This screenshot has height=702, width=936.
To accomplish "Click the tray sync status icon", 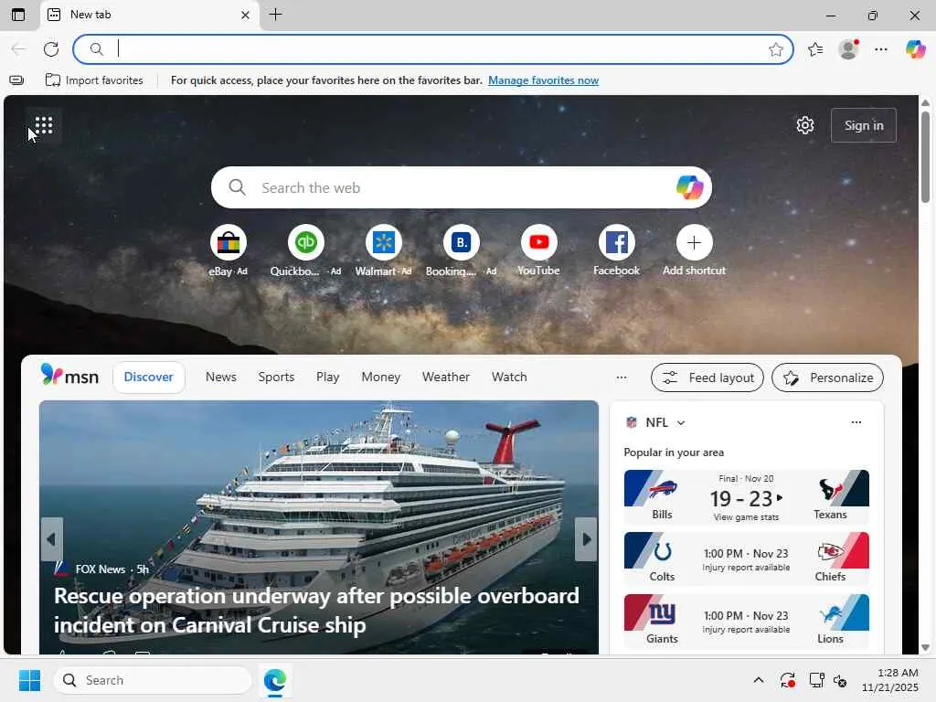I will pyautogui.click(x=787, y=680).
